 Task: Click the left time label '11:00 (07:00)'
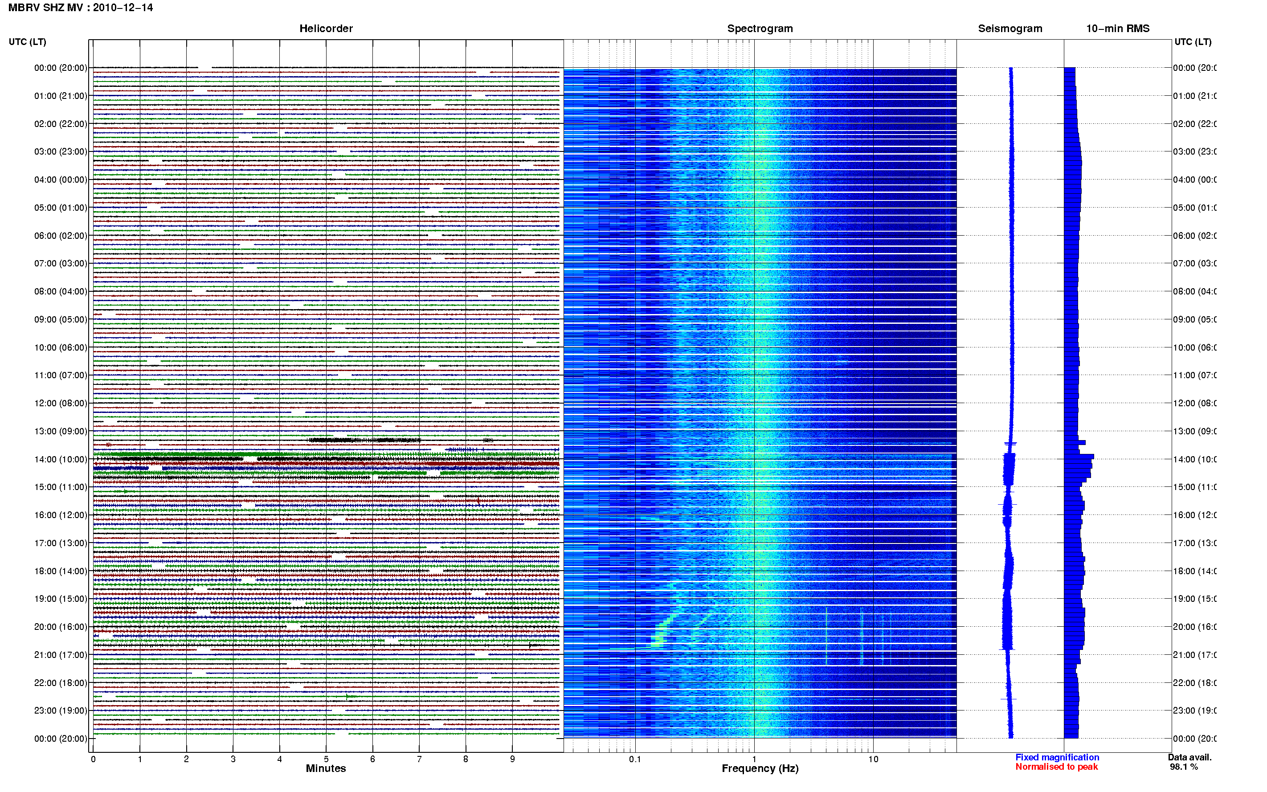point(61,375)
